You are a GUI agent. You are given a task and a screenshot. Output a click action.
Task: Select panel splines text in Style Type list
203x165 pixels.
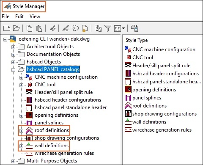point(147,98)
